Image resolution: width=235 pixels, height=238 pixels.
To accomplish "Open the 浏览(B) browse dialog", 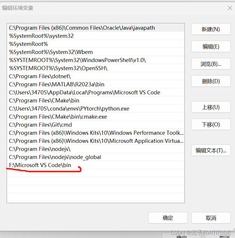I will click(211, 64).
